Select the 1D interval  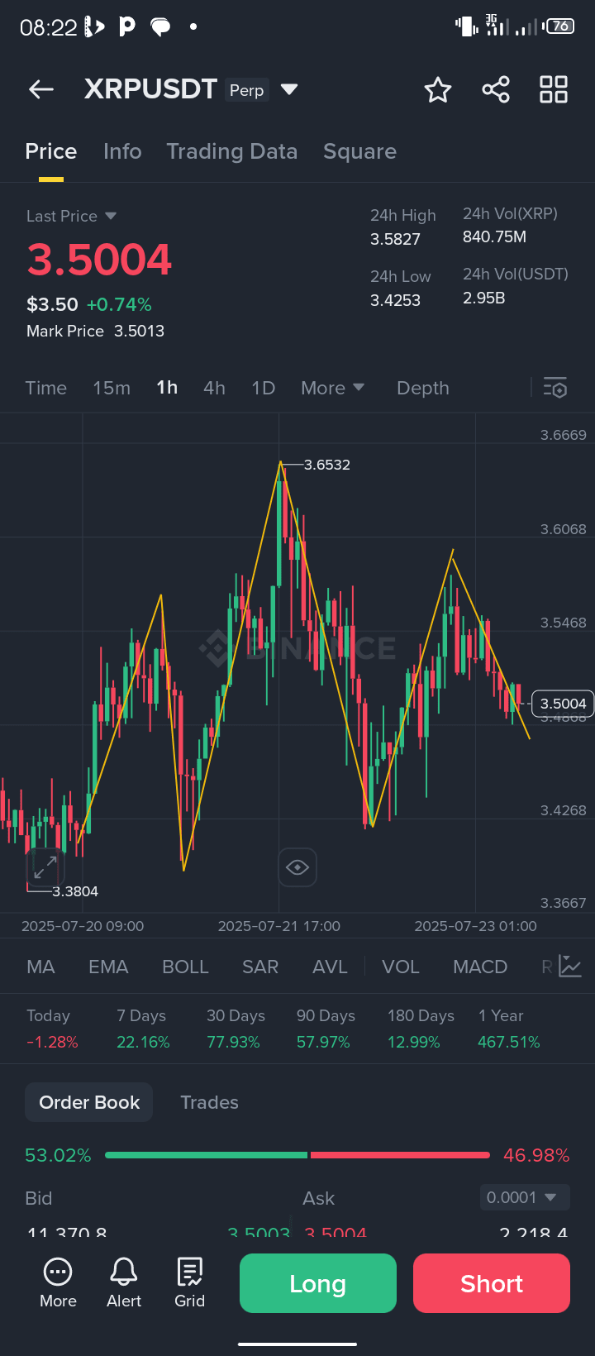point(264,388)
